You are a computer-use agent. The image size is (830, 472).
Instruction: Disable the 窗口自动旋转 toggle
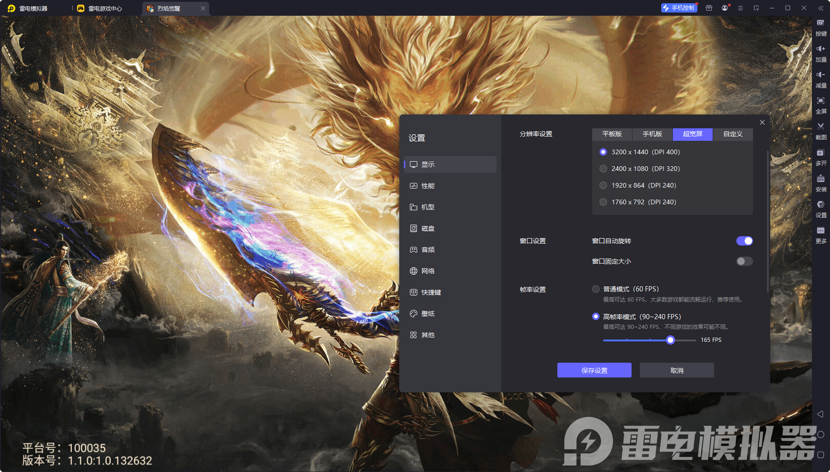pyautogui.click(x=744, y=241)
